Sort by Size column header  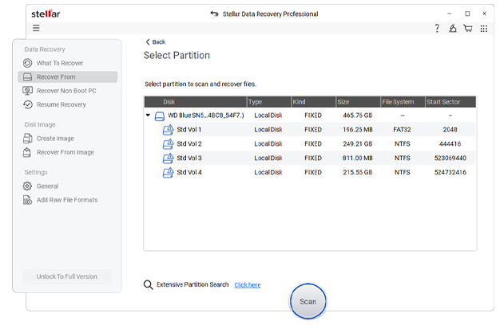[x=358, y=102]
